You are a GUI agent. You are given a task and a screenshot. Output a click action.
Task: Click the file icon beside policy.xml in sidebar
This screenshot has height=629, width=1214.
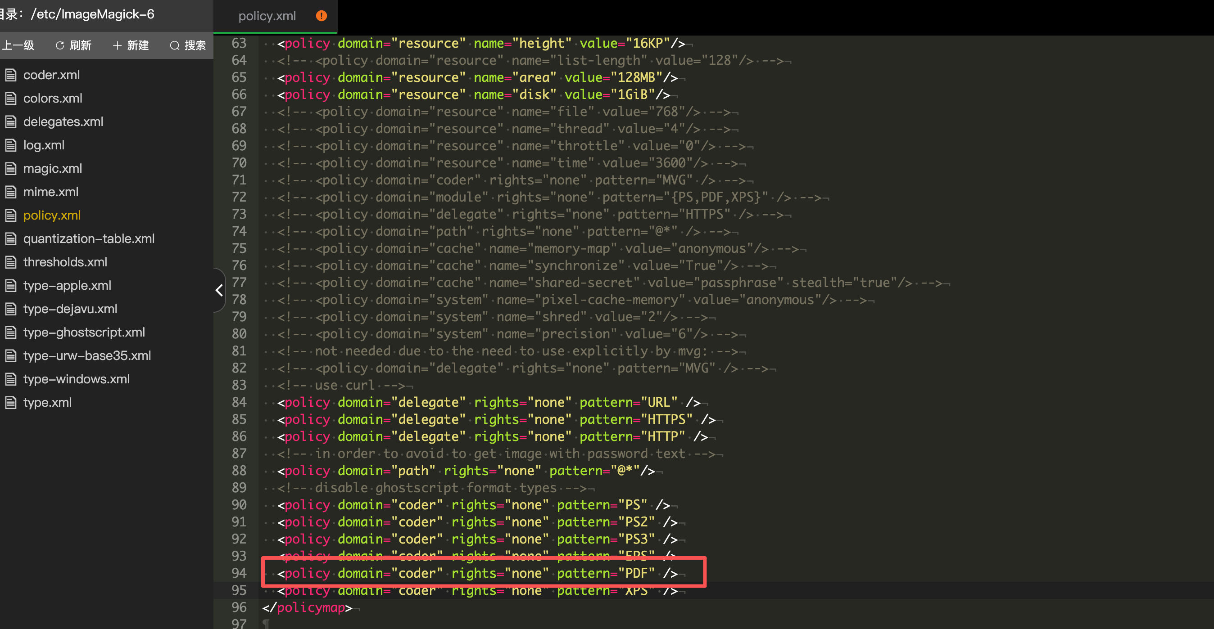(11, 215)
